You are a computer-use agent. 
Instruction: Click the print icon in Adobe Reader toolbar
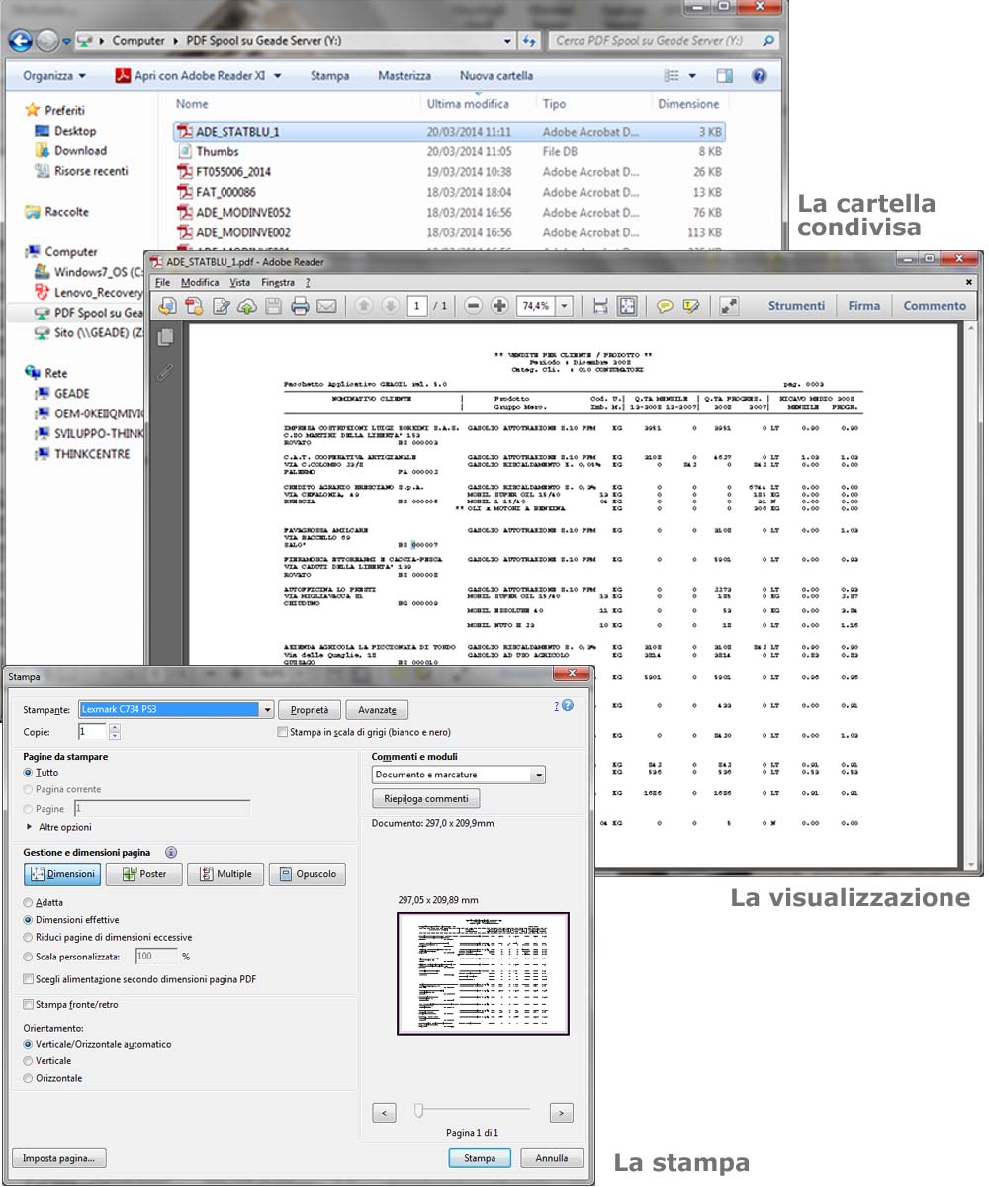tap(300, 307)
